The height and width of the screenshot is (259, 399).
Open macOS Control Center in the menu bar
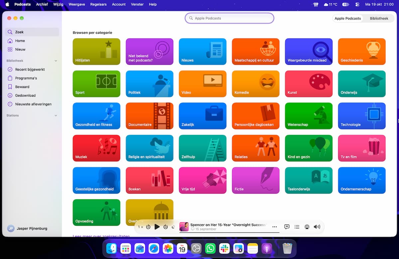click(357, 4)
